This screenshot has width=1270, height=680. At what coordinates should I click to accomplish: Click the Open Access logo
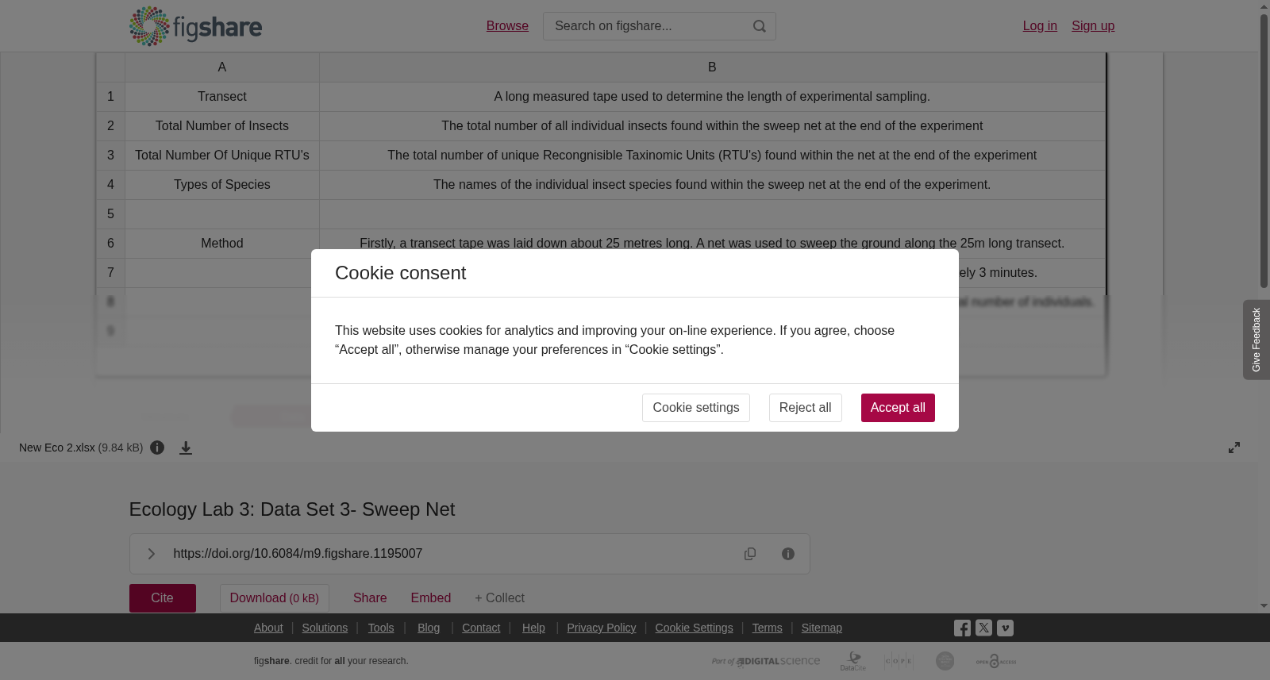(996, 661)
